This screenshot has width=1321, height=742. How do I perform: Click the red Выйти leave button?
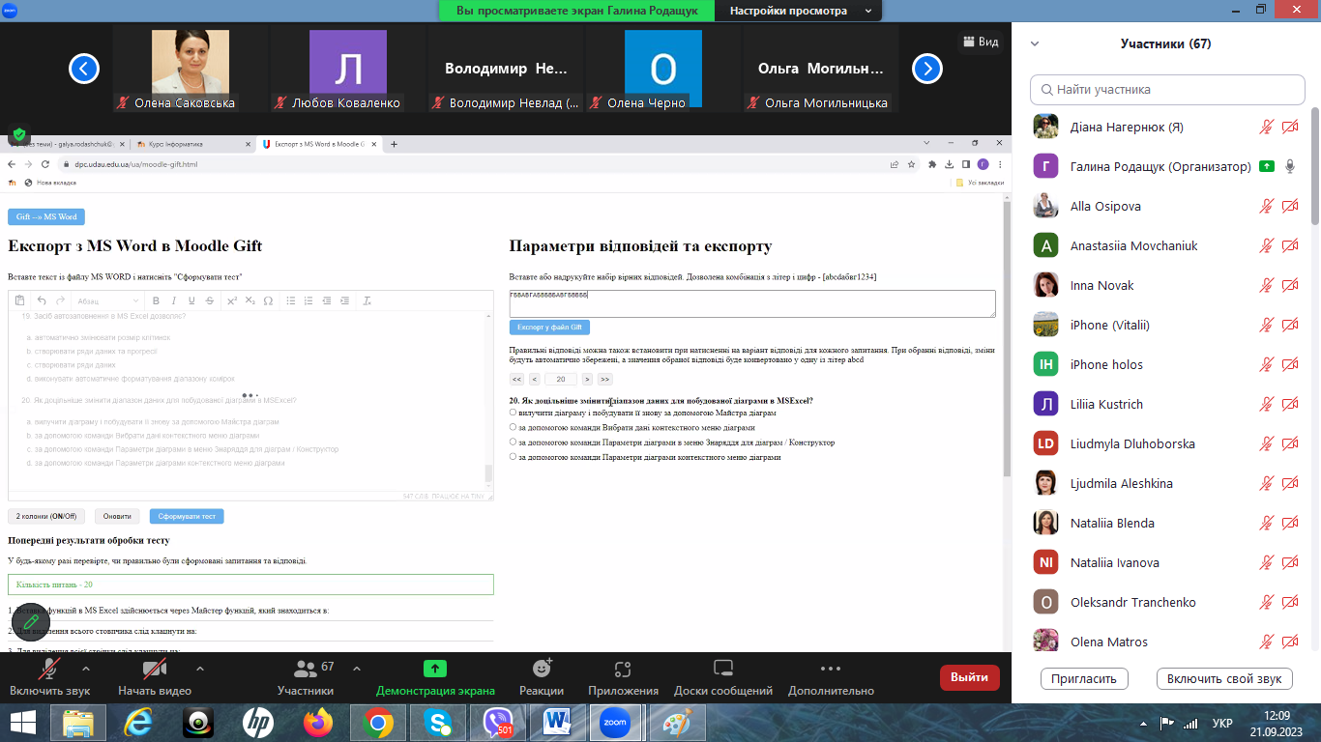969,677
